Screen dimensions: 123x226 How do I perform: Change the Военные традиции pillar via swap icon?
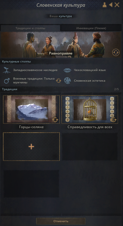point(58,80)
